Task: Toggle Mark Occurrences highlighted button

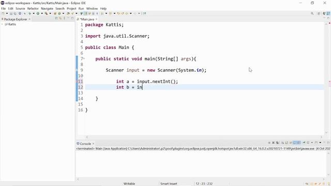Action: (85, 13)
